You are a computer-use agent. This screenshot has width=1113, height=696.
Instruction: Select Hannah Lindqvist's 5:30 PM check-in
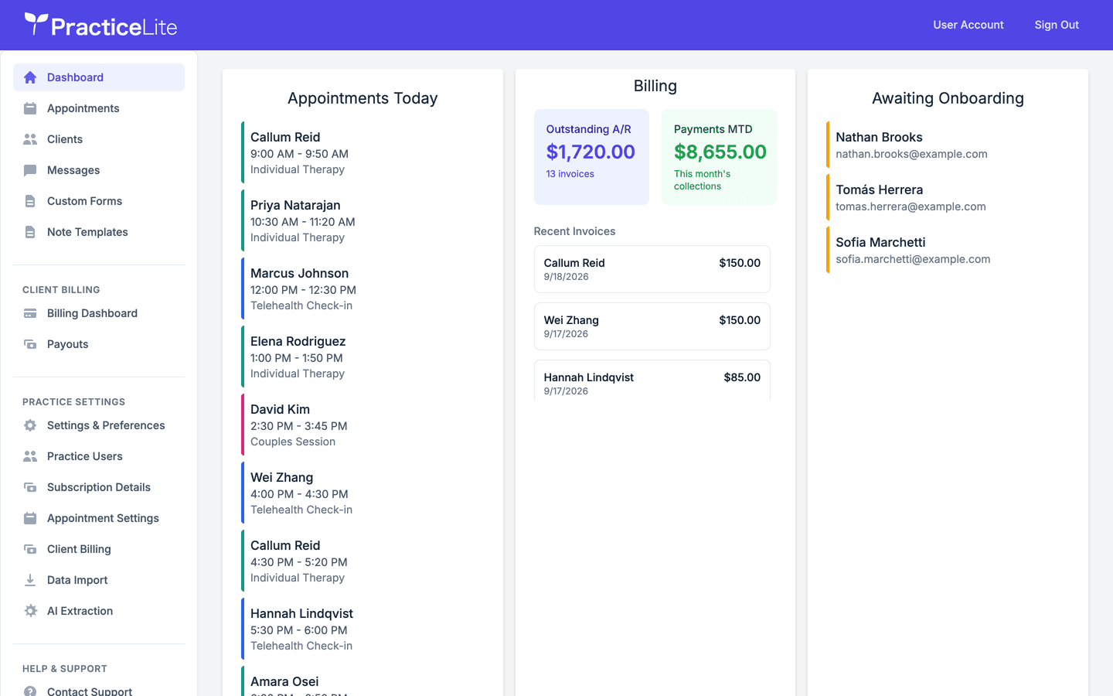[x=362, y=629]
